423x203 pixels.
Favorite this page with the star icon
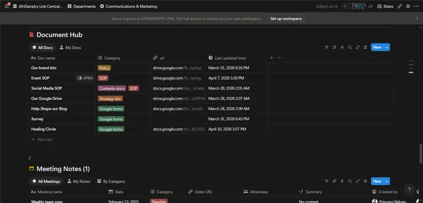point(408,6)
